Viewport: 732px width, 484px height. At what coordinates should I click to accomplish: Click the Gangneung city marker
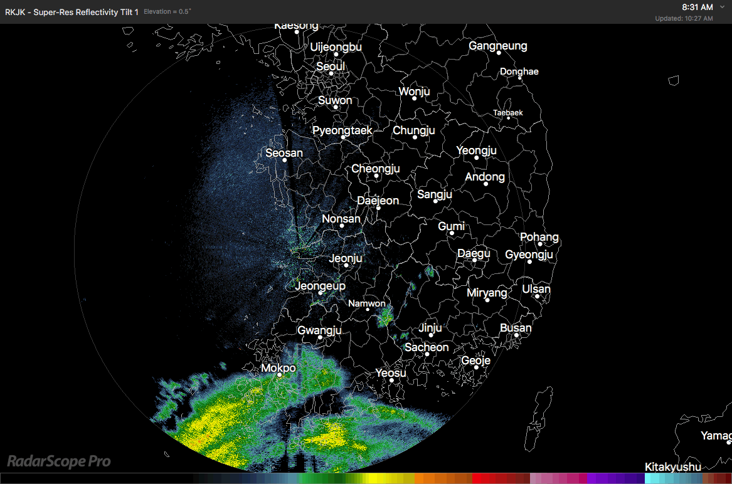tap(497, 53)
